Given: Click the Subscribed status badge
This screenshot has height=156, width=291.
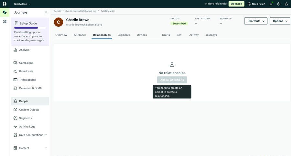Looking at the screenshot, I should (x=179, y=24).
